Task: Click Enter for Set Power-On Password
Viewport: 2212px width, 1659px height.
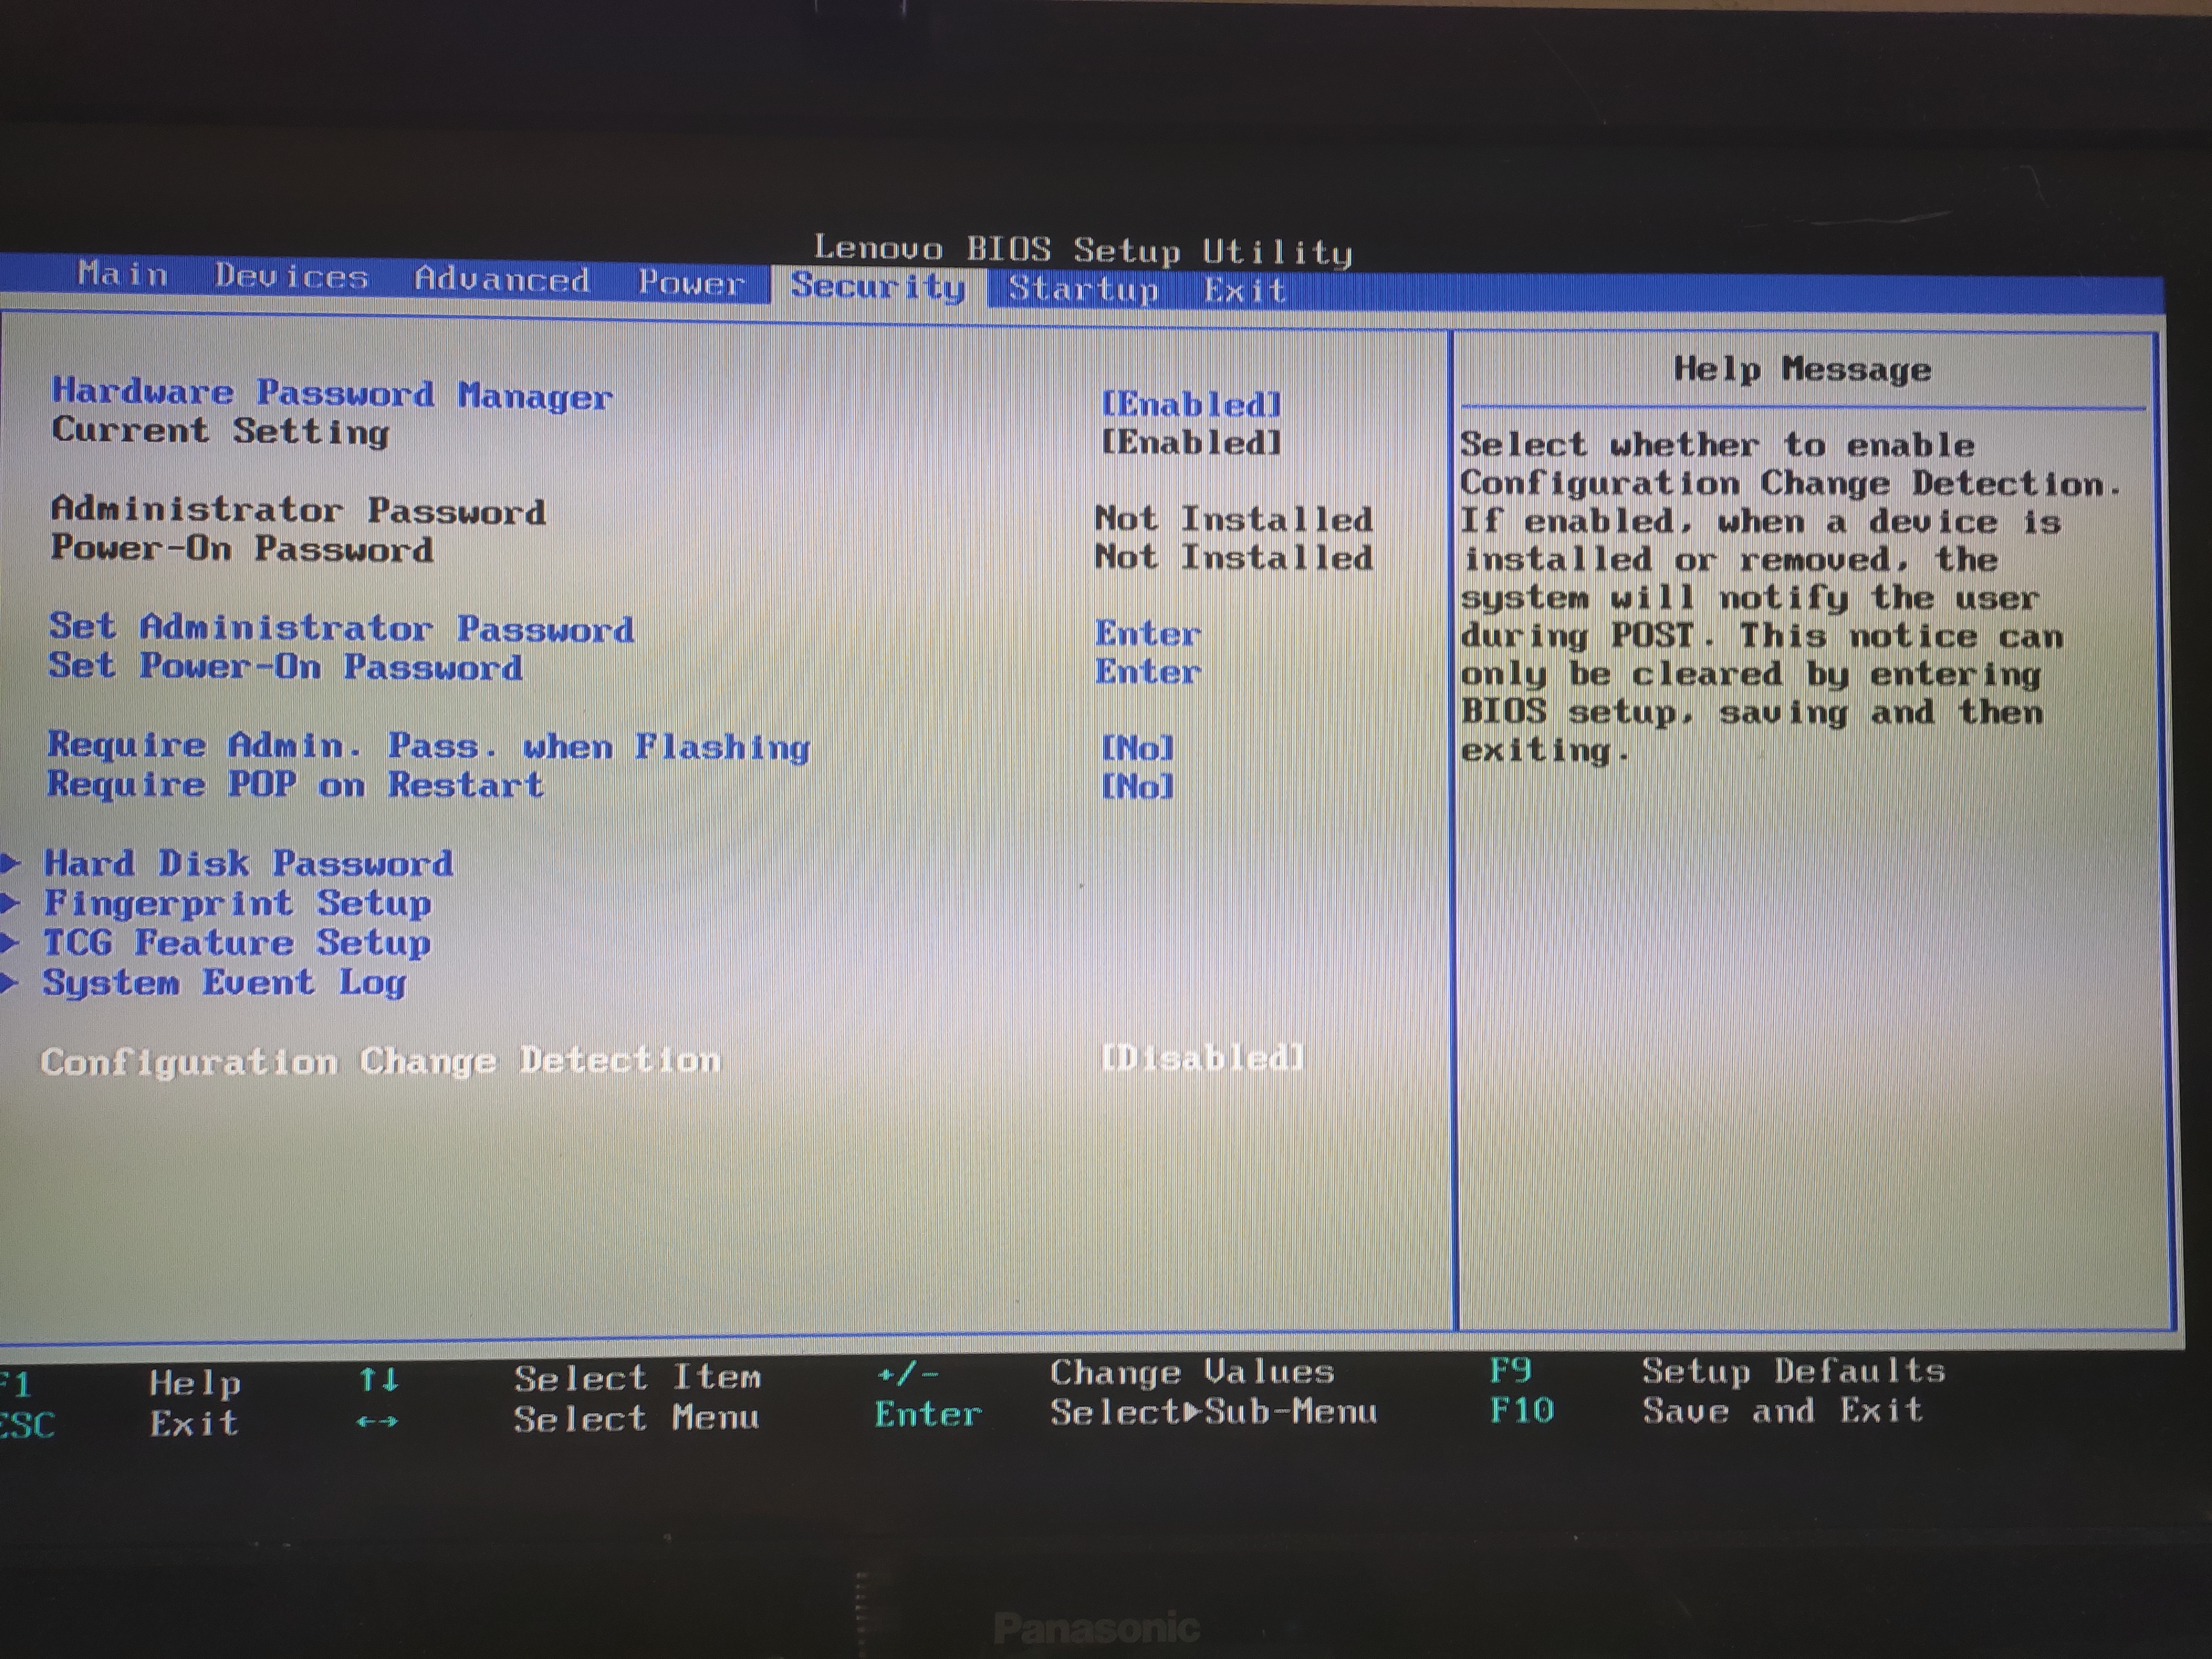Action: click(1147, 672)
